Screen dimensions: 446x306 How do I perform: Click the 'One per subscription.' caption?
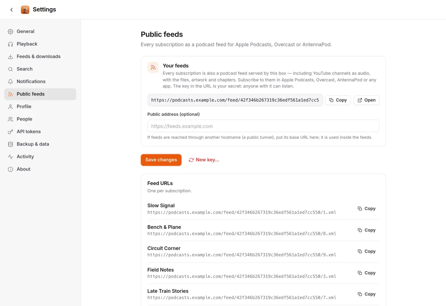pyautogui.click(x=169, y=191)
